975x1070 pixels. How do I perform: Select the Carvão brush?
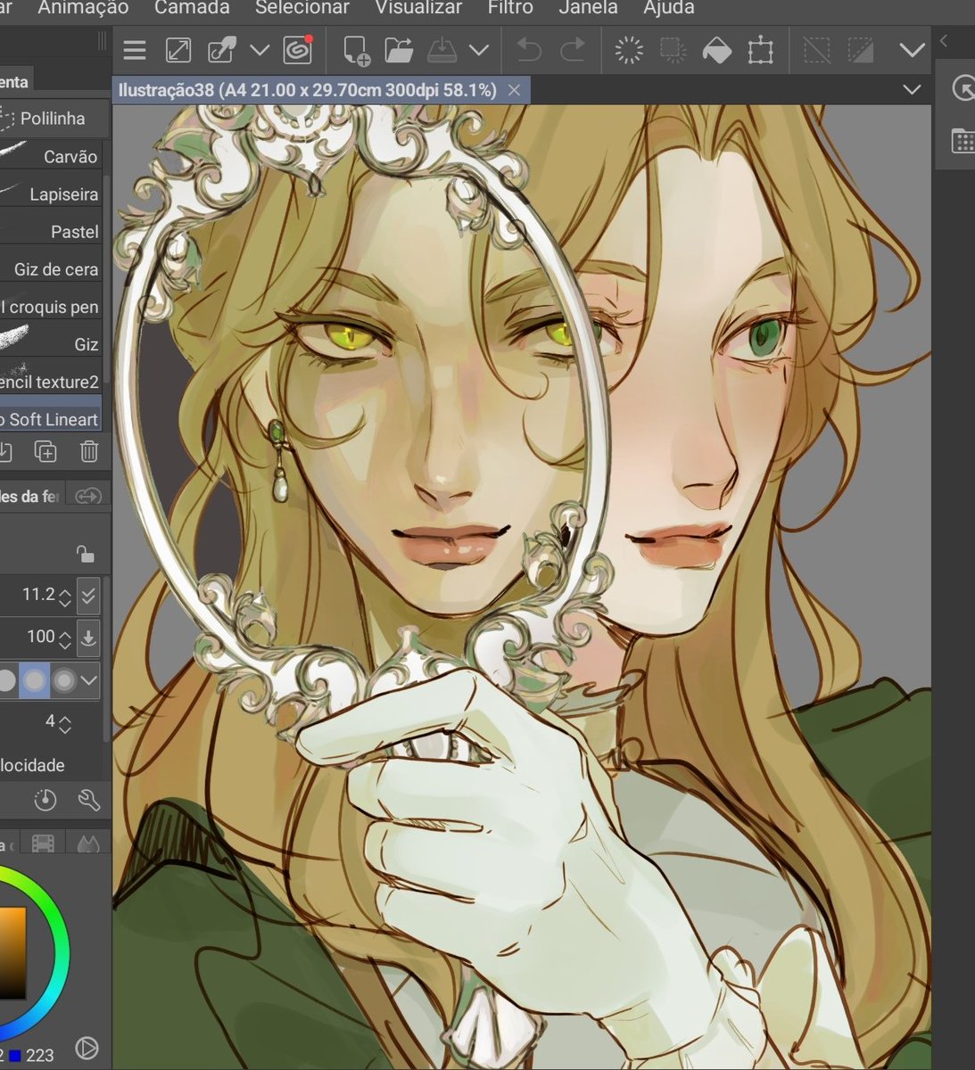[x=51, y=156]
